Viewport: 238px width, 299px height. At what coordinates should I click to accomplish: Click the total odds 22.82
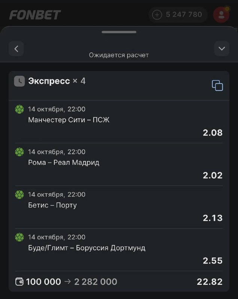point(210,282)
